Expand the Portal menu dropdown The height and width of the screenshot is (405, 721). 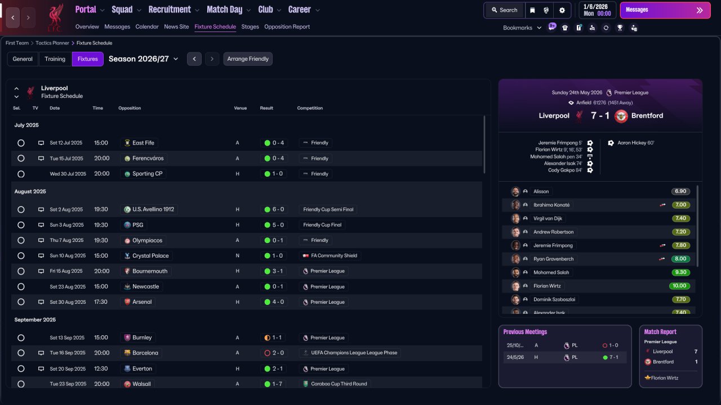[101, 10]
